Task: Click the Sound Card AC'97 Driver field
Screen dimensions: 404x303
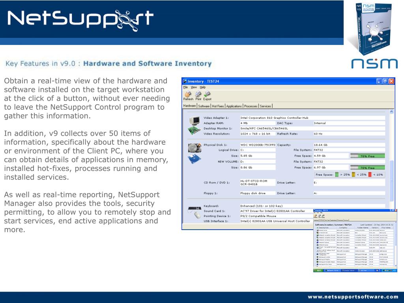Action: (x=276, y=211)
